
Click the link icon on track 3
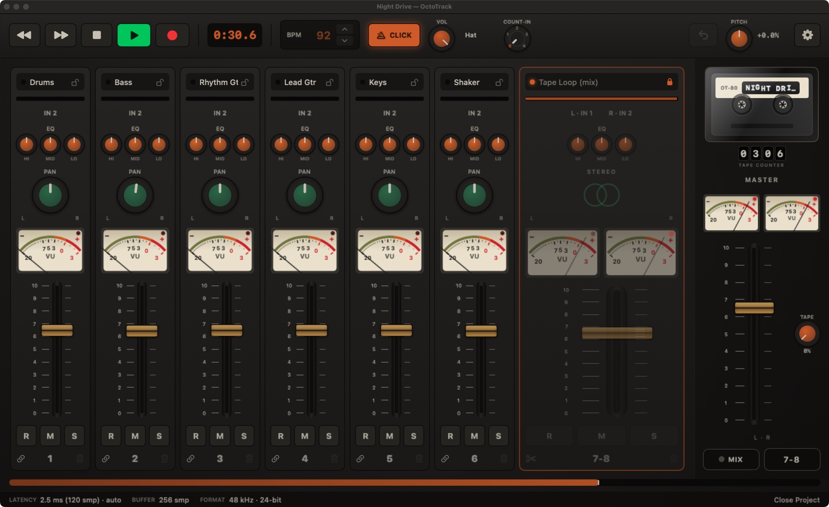pyautogui.click(x=191, y=458)
